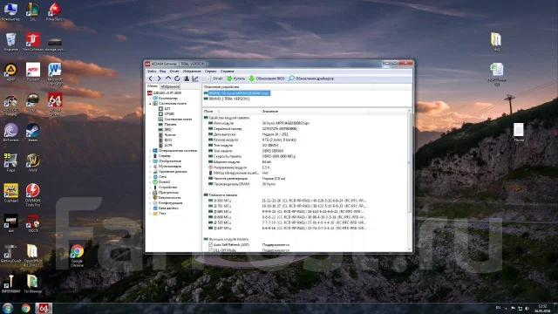Viewport: 558px width, 314px height.
Task: Click Обновления драйверов in the toolbar
Action: 311,78
